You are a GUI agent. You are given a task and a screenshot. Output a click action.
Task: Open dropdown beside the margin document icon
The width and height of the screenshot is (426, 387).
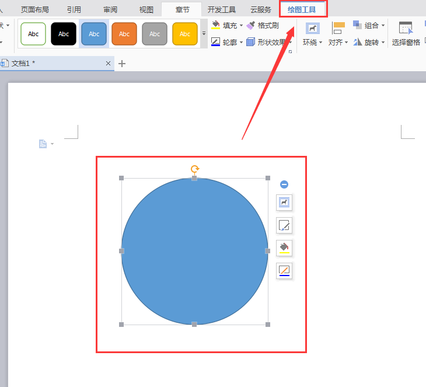52,144
